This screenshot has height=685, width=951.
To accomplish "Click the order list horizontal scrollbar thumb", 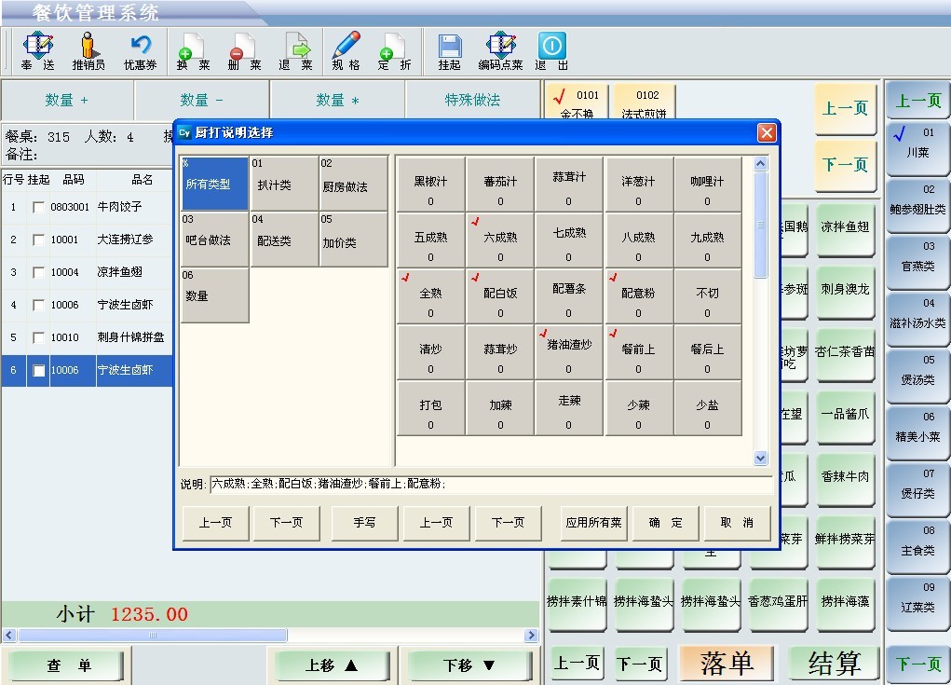I will tap(152, 636).
